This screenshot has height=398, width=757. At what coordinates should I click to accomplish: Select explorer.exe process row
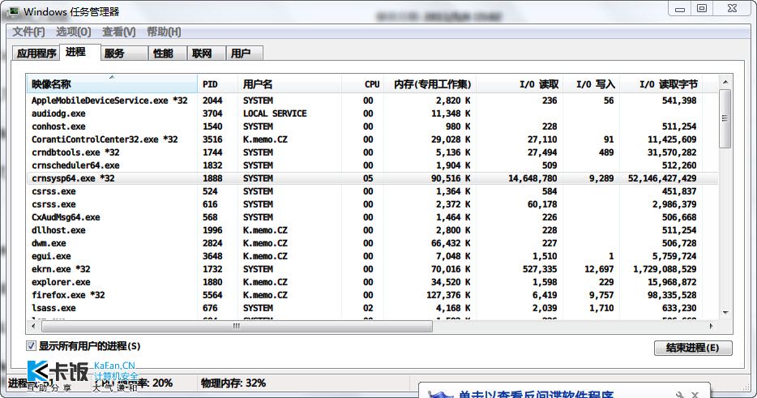372,282
